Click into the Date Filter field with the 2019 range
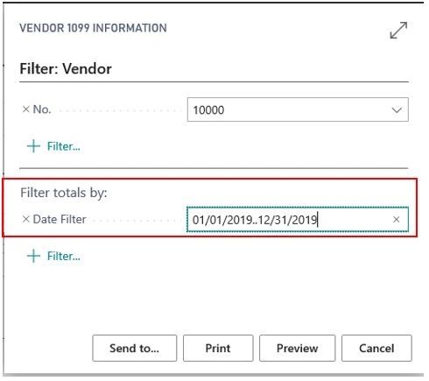The image size is (429, 381). click(x=298, y=220)
